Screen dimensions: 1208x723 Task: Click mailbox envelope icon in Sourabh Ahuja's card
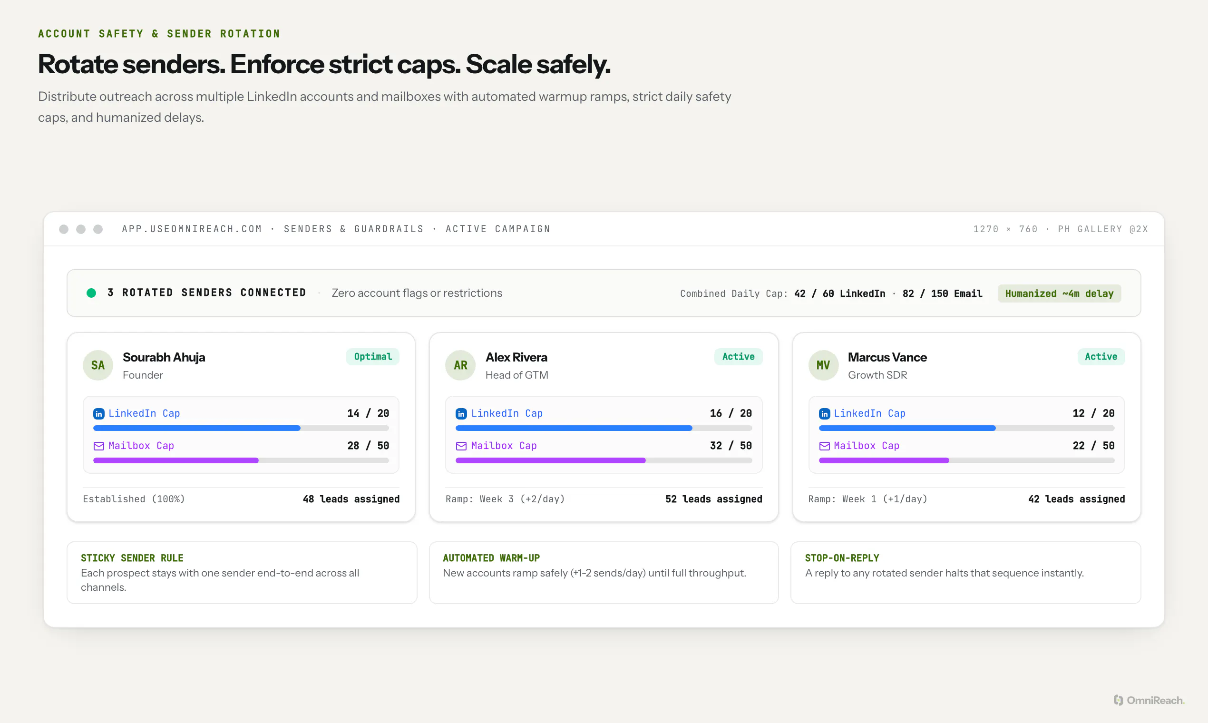tap(99, 446)
